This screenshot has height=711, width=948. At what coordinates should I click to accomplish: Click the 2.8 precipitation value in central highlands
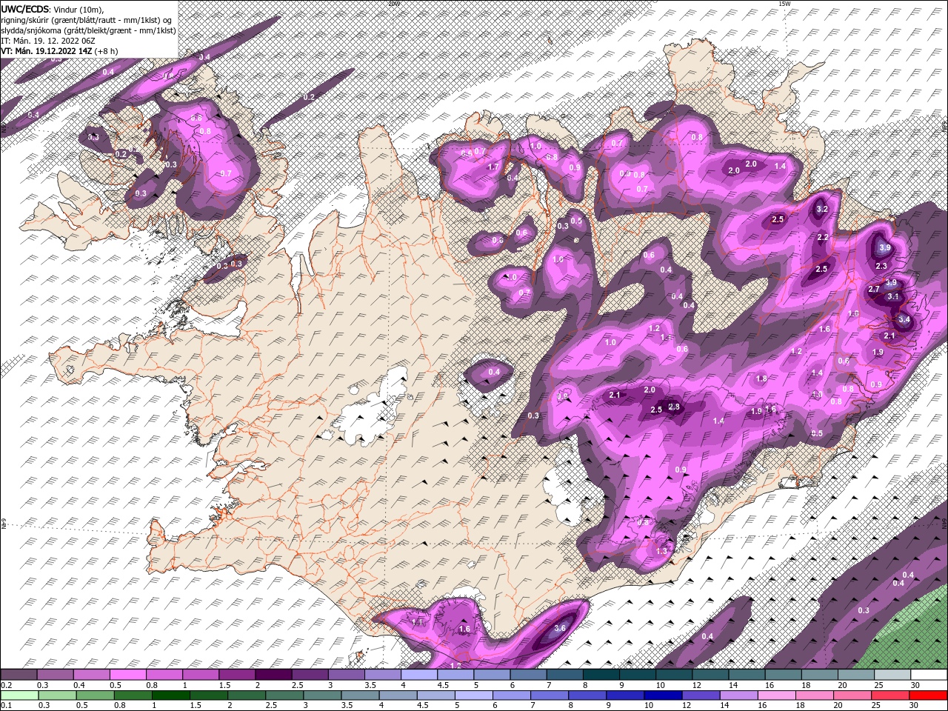(674, 407)
